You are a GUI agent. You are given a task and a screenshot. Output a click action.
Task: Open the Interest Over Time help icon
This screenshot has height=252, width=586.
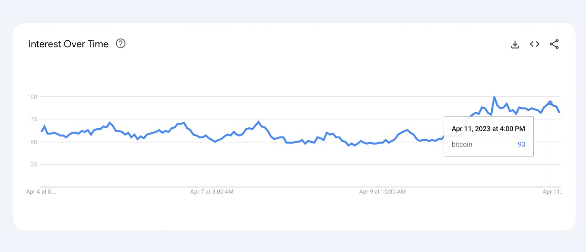(120, 44)
